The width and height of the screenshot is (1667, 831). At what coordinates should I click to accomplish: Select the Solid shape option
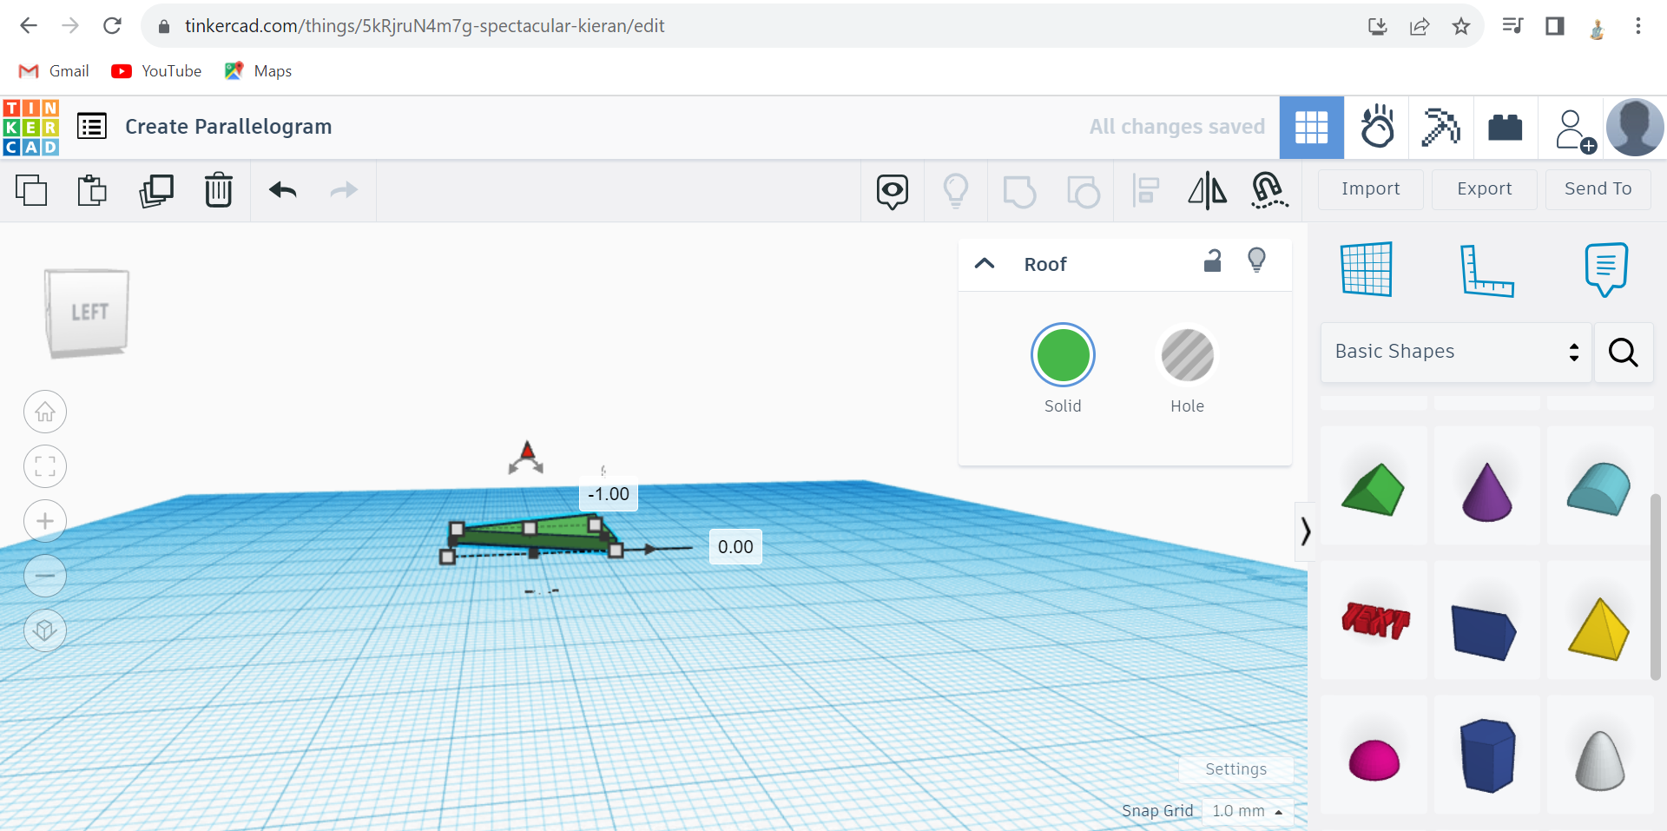[1063, 355]
